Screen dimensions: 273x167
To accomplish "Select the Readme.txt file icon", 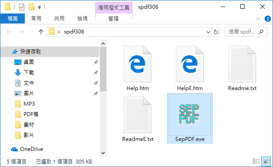I will click(x=242, y=63).
